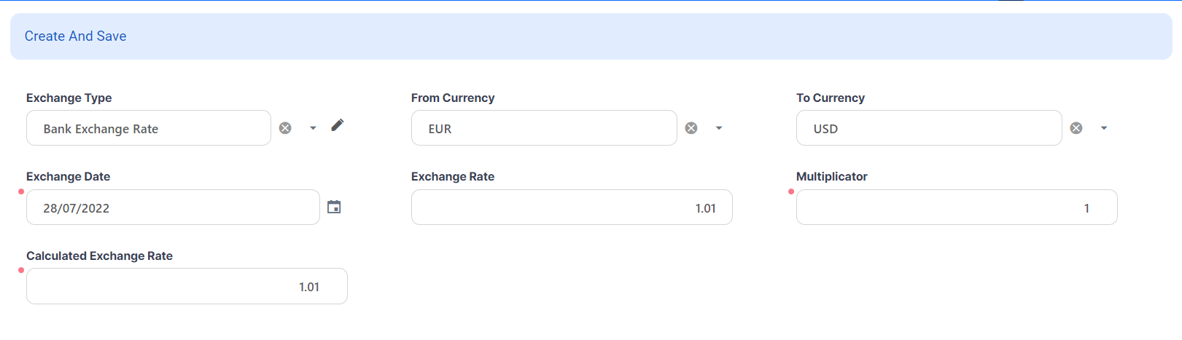Click into the To Currency USD field
This screenshot has height=340, width=1182.
tap(928, 128)
